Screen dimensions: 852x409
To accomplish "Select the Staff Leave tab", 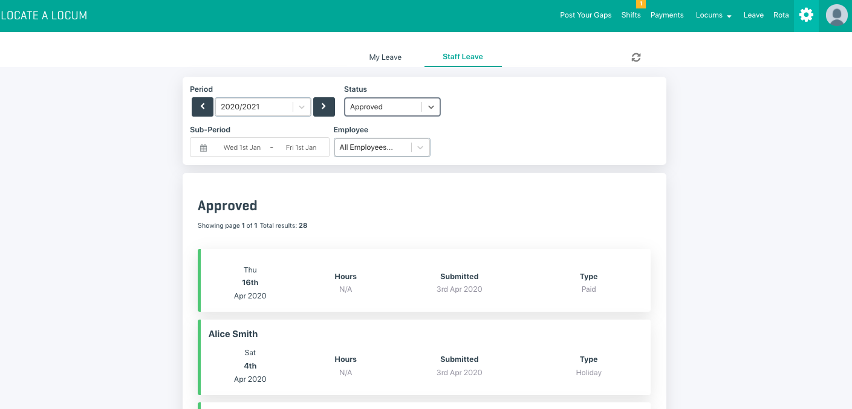I will point(463,57).
